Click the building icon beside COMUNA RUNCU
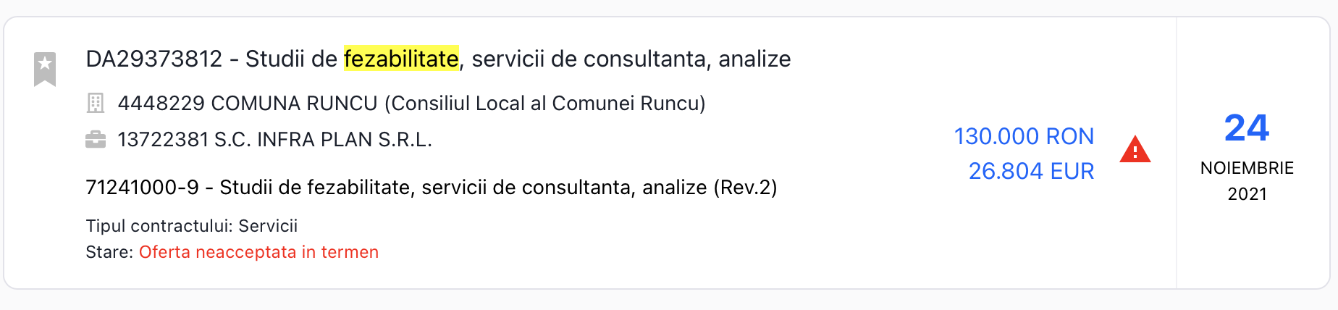The height and width of the screenshot is (310, 1338). click(96, 103)
